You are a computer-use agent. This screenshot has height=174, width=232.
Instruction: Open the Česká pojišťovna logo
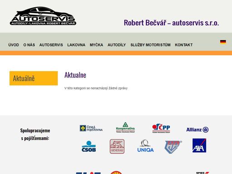point(91,128)
